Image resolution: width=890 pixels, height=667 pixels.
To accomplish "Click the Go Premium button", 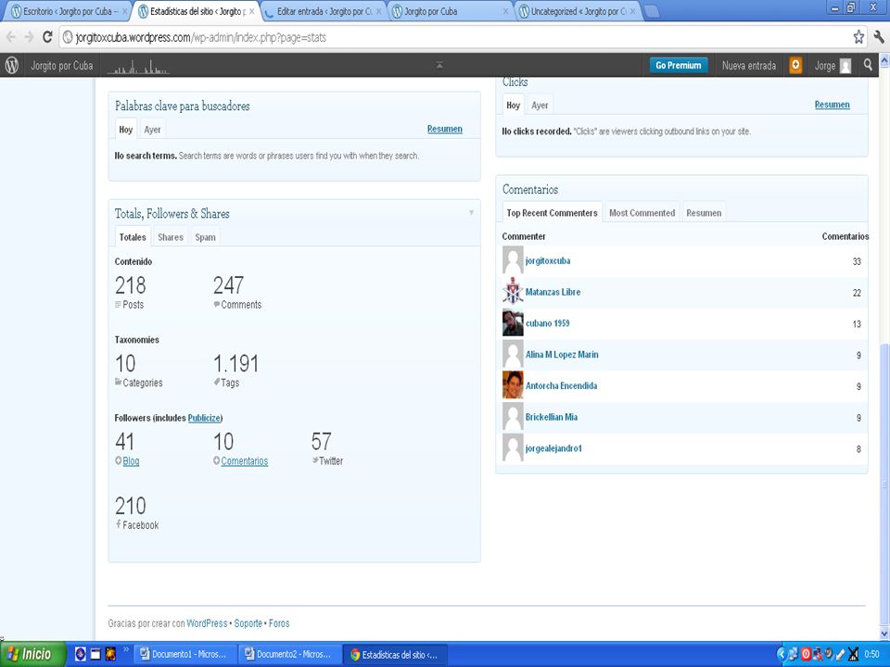I will 679,65.
